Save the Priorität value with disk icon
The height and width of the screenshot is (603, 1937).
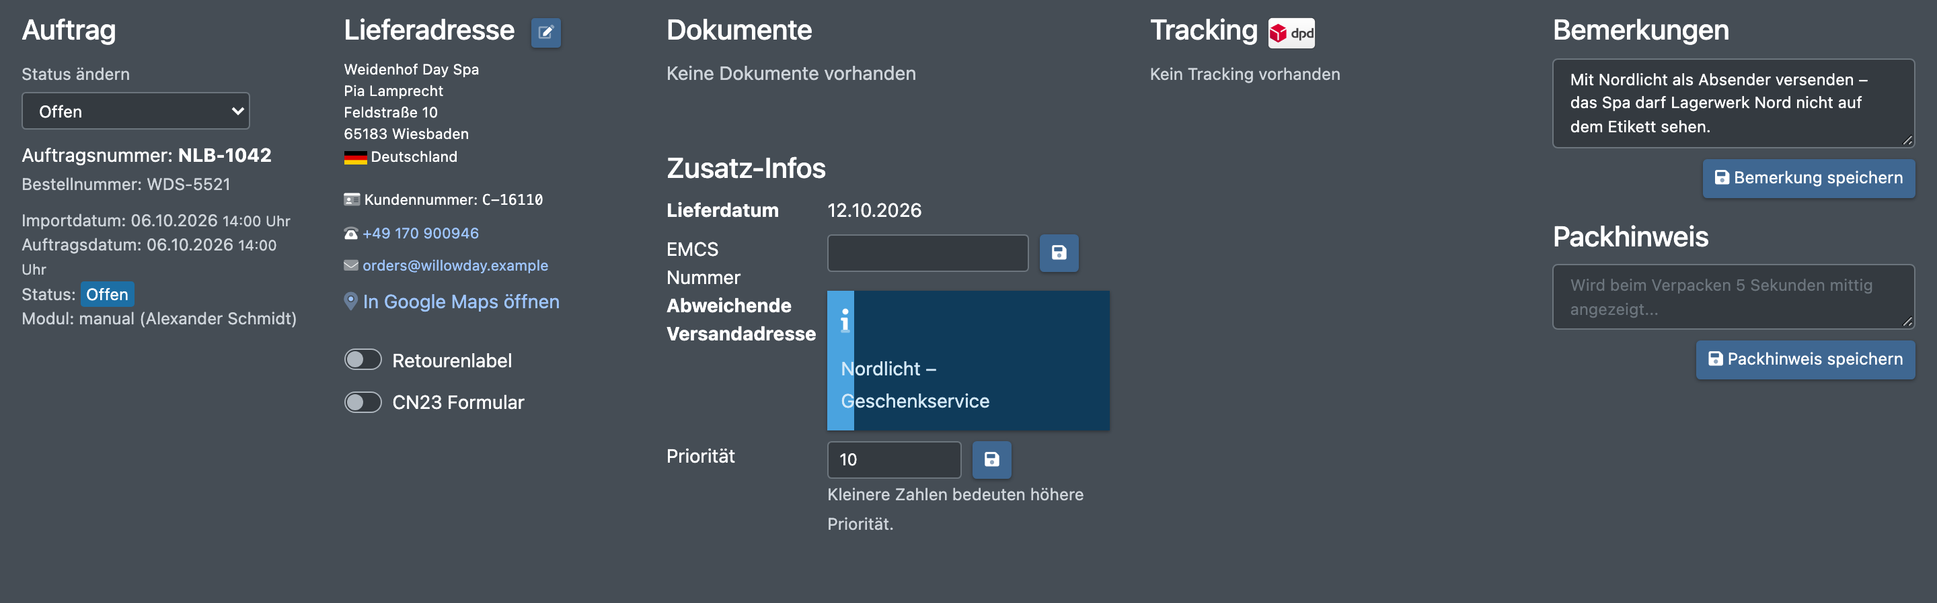[991, 459]
